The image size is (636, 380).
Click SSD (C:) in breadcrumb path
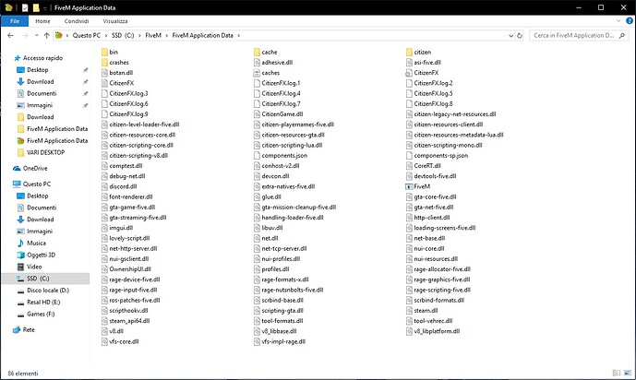coord(123,36)
